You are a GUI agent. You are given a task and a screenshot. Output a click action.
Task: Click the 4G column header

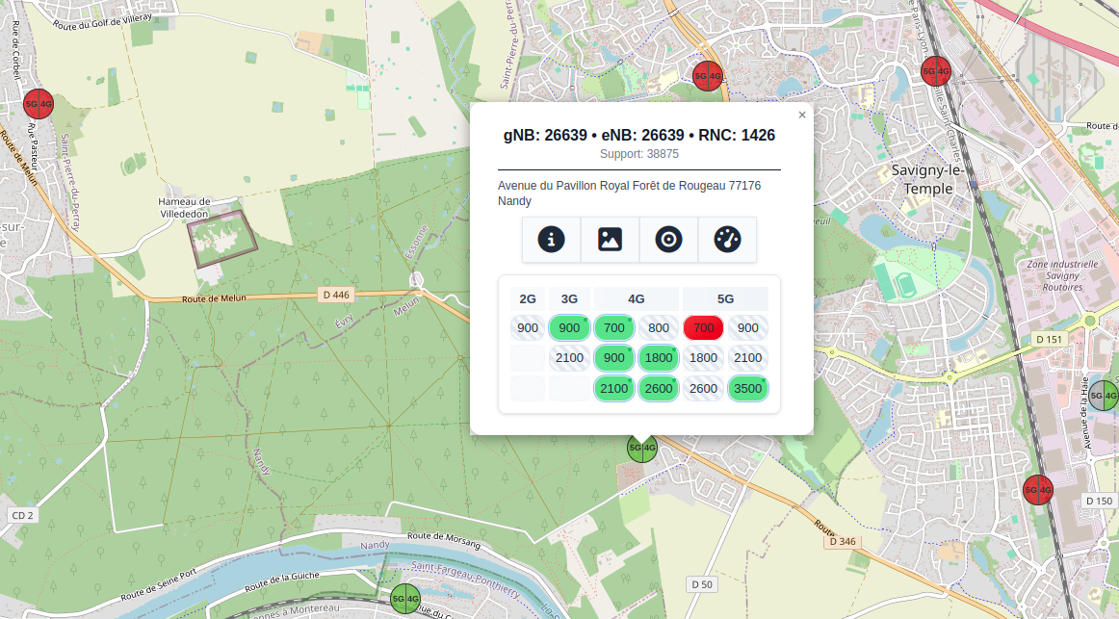pyautogui.click(x=636, y=298)
